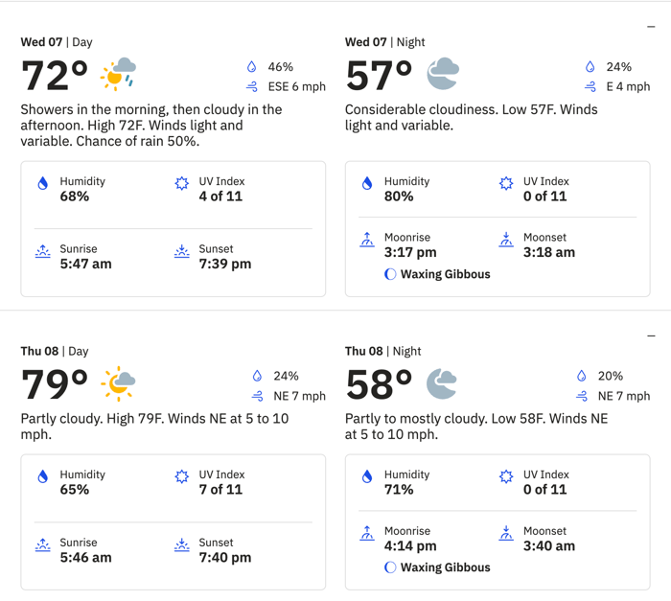Click the Thu 08 day wind NE icon
This screenshot has height=601, width=671.
coord(257,396)
